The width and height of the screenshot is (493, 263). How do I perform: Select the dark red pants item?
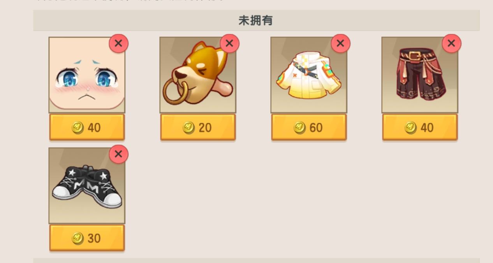[420, 75]
